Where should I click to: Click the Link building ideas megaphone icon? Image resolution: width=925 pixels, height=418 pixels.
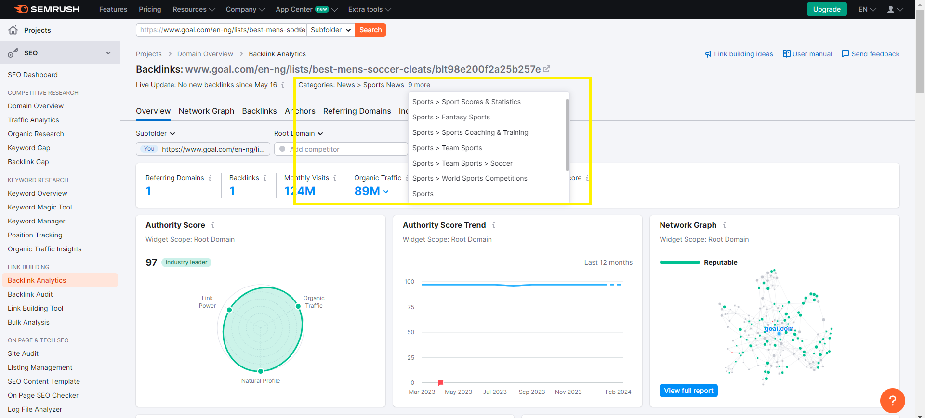[x=708, y=54]
